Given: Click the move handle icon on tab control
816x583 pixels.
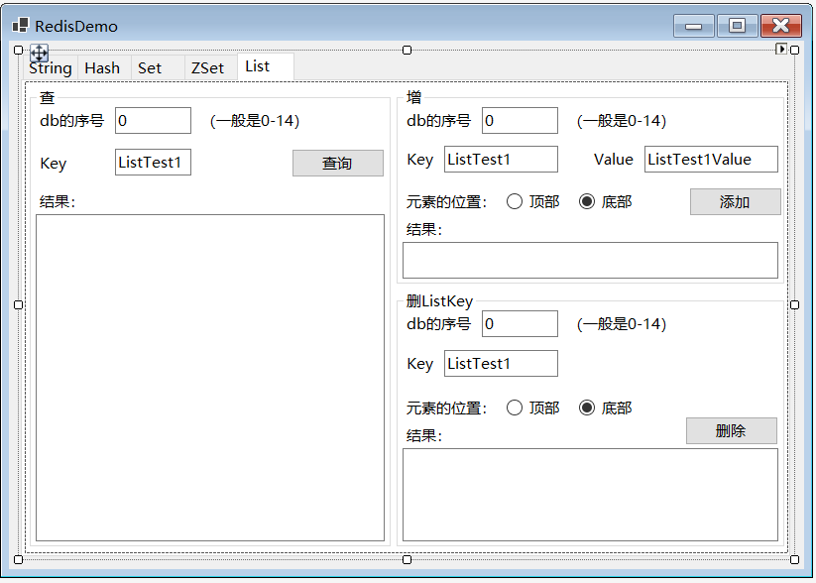Looking at the screenshot, I should (39, 54).
